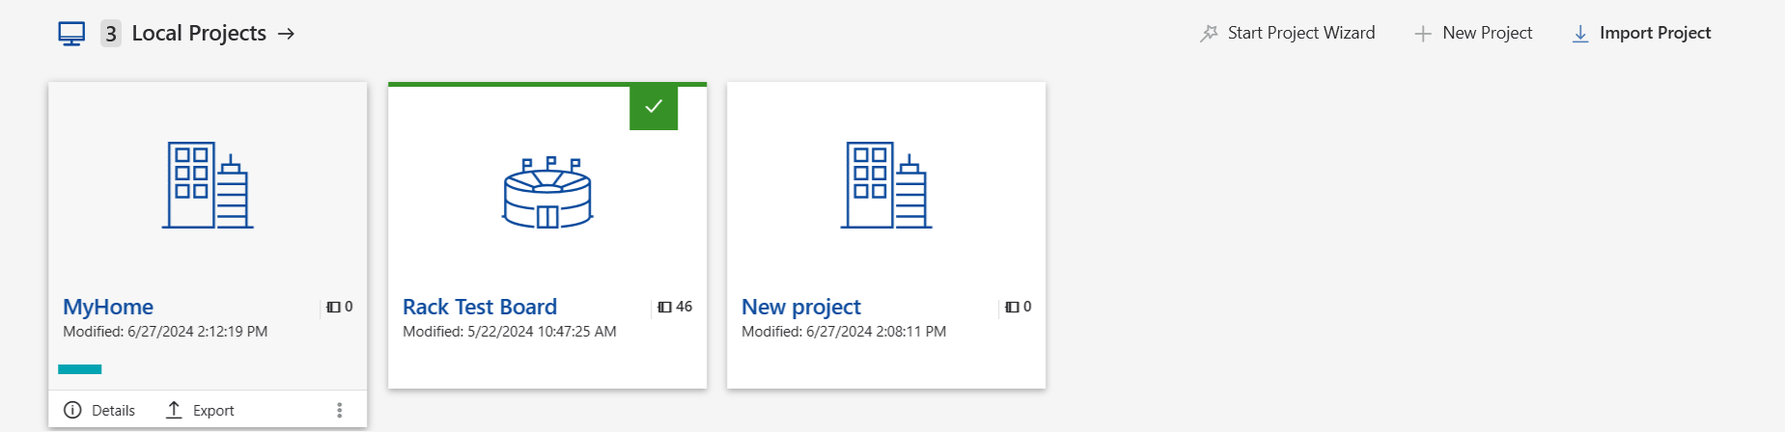Open the MyHome building icon
The height and width of the screenshot is (432, 1785).
point(208,185)
